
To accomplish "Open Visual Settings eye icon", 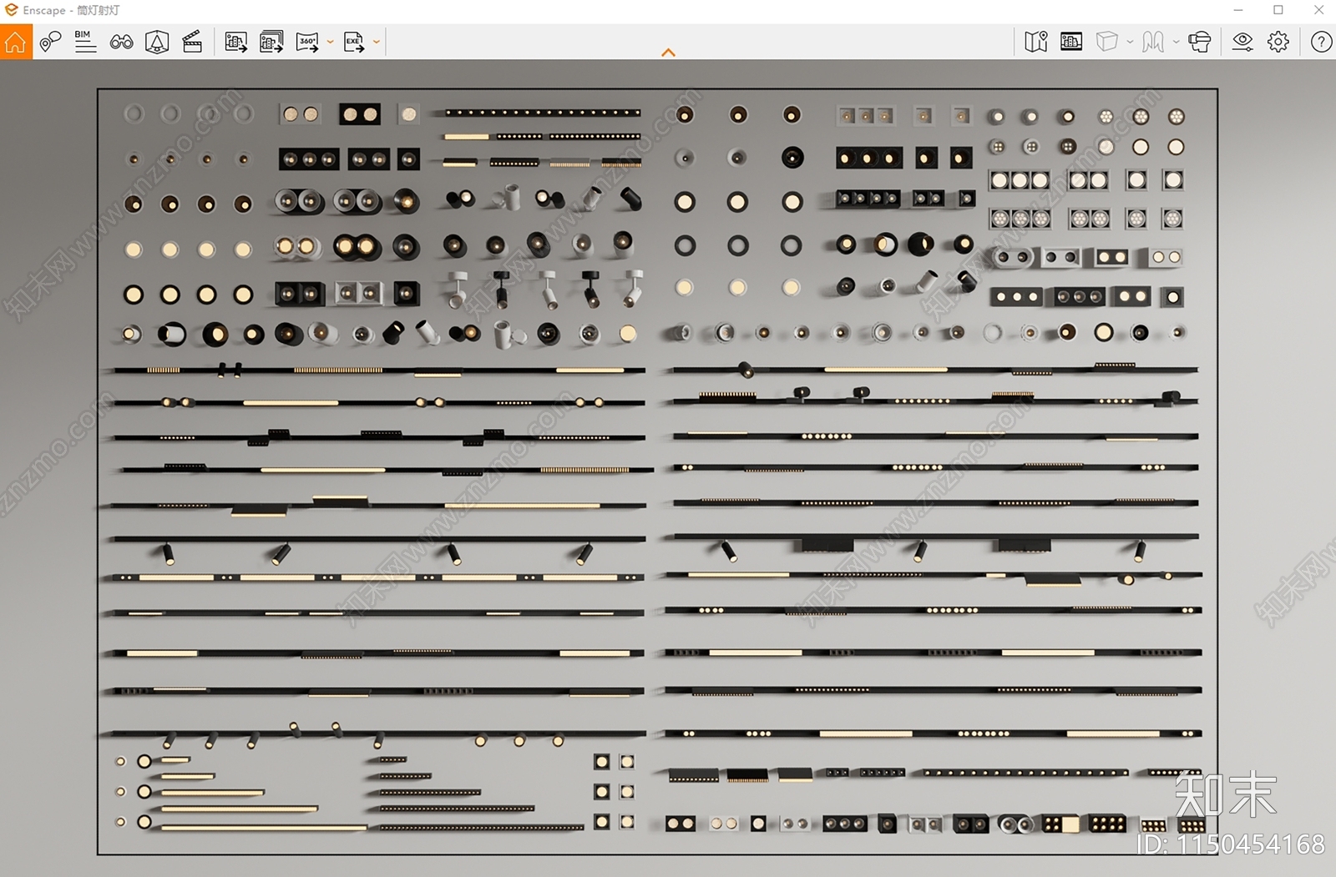I will tap(1242, 42).
